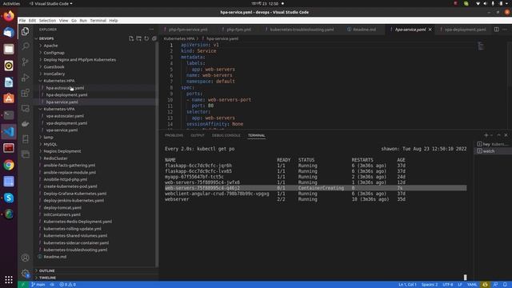
Task: Switch to the DEBUG CONSOLE tab
Action: pyautogui.click(x=226, y=135)
